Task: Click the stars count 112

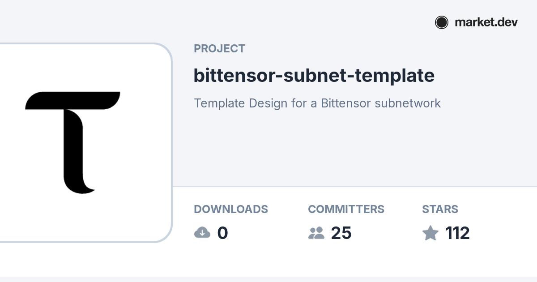Action: pos(457,233)
